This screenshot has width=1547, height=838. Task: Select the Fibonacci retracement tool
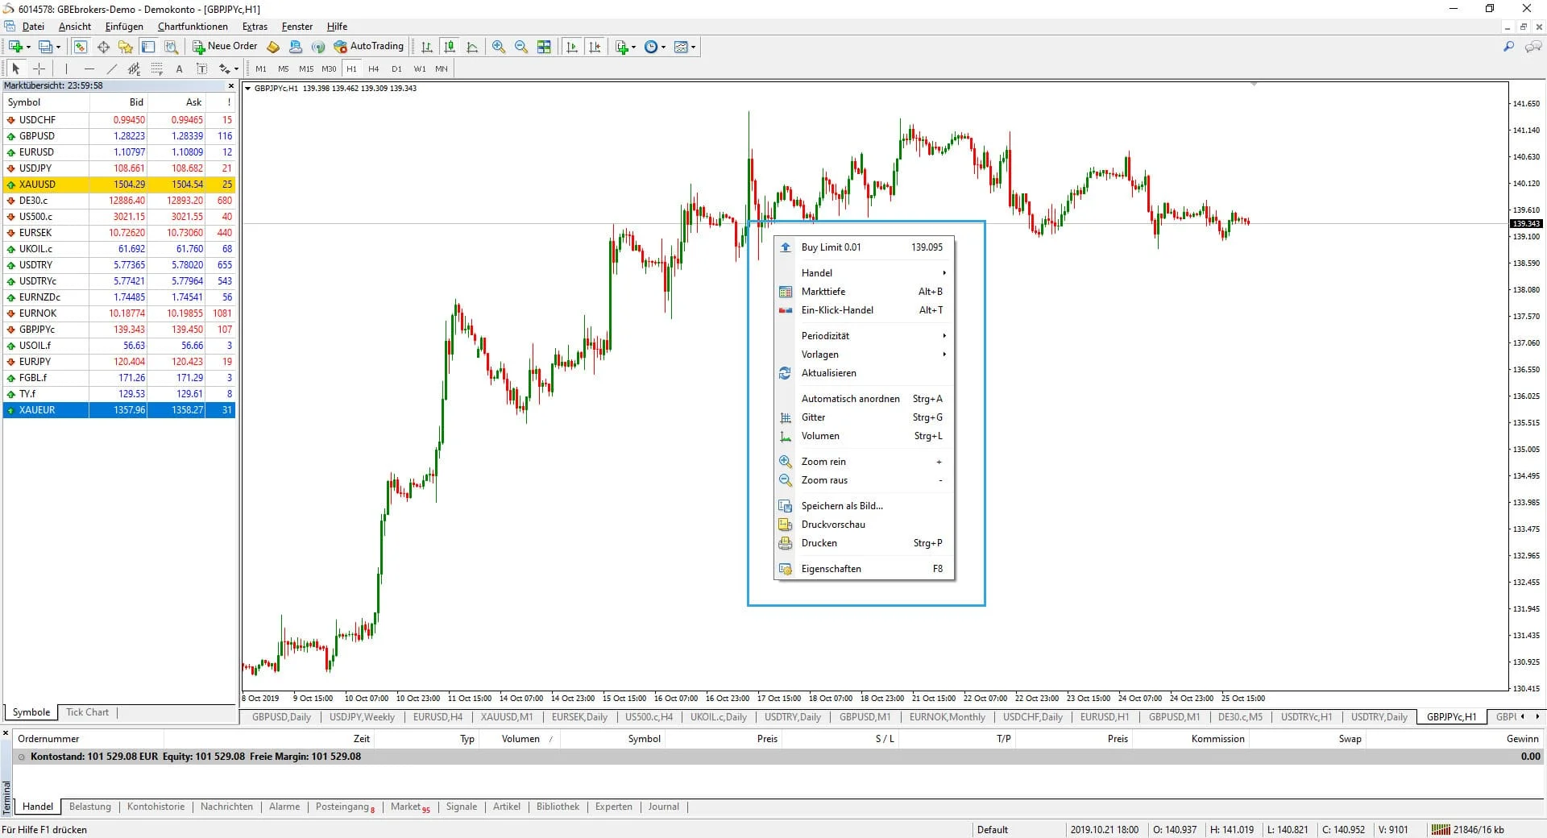[156, 69]
